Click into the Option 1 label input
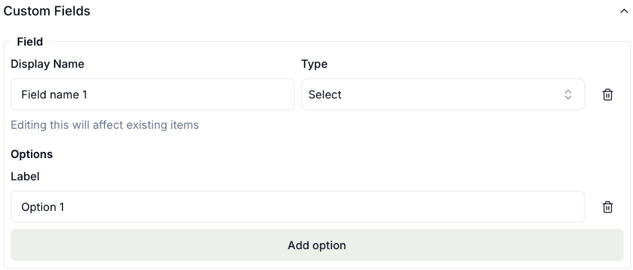 click(297, 207)
